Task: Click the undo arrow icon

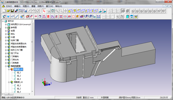Action: pos(33,11)
